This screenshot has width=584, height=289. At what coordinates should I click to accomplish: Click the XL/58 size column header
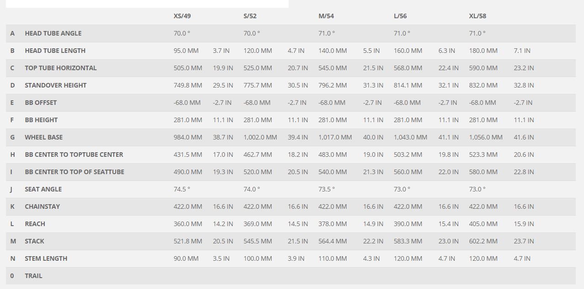[478, 16]
